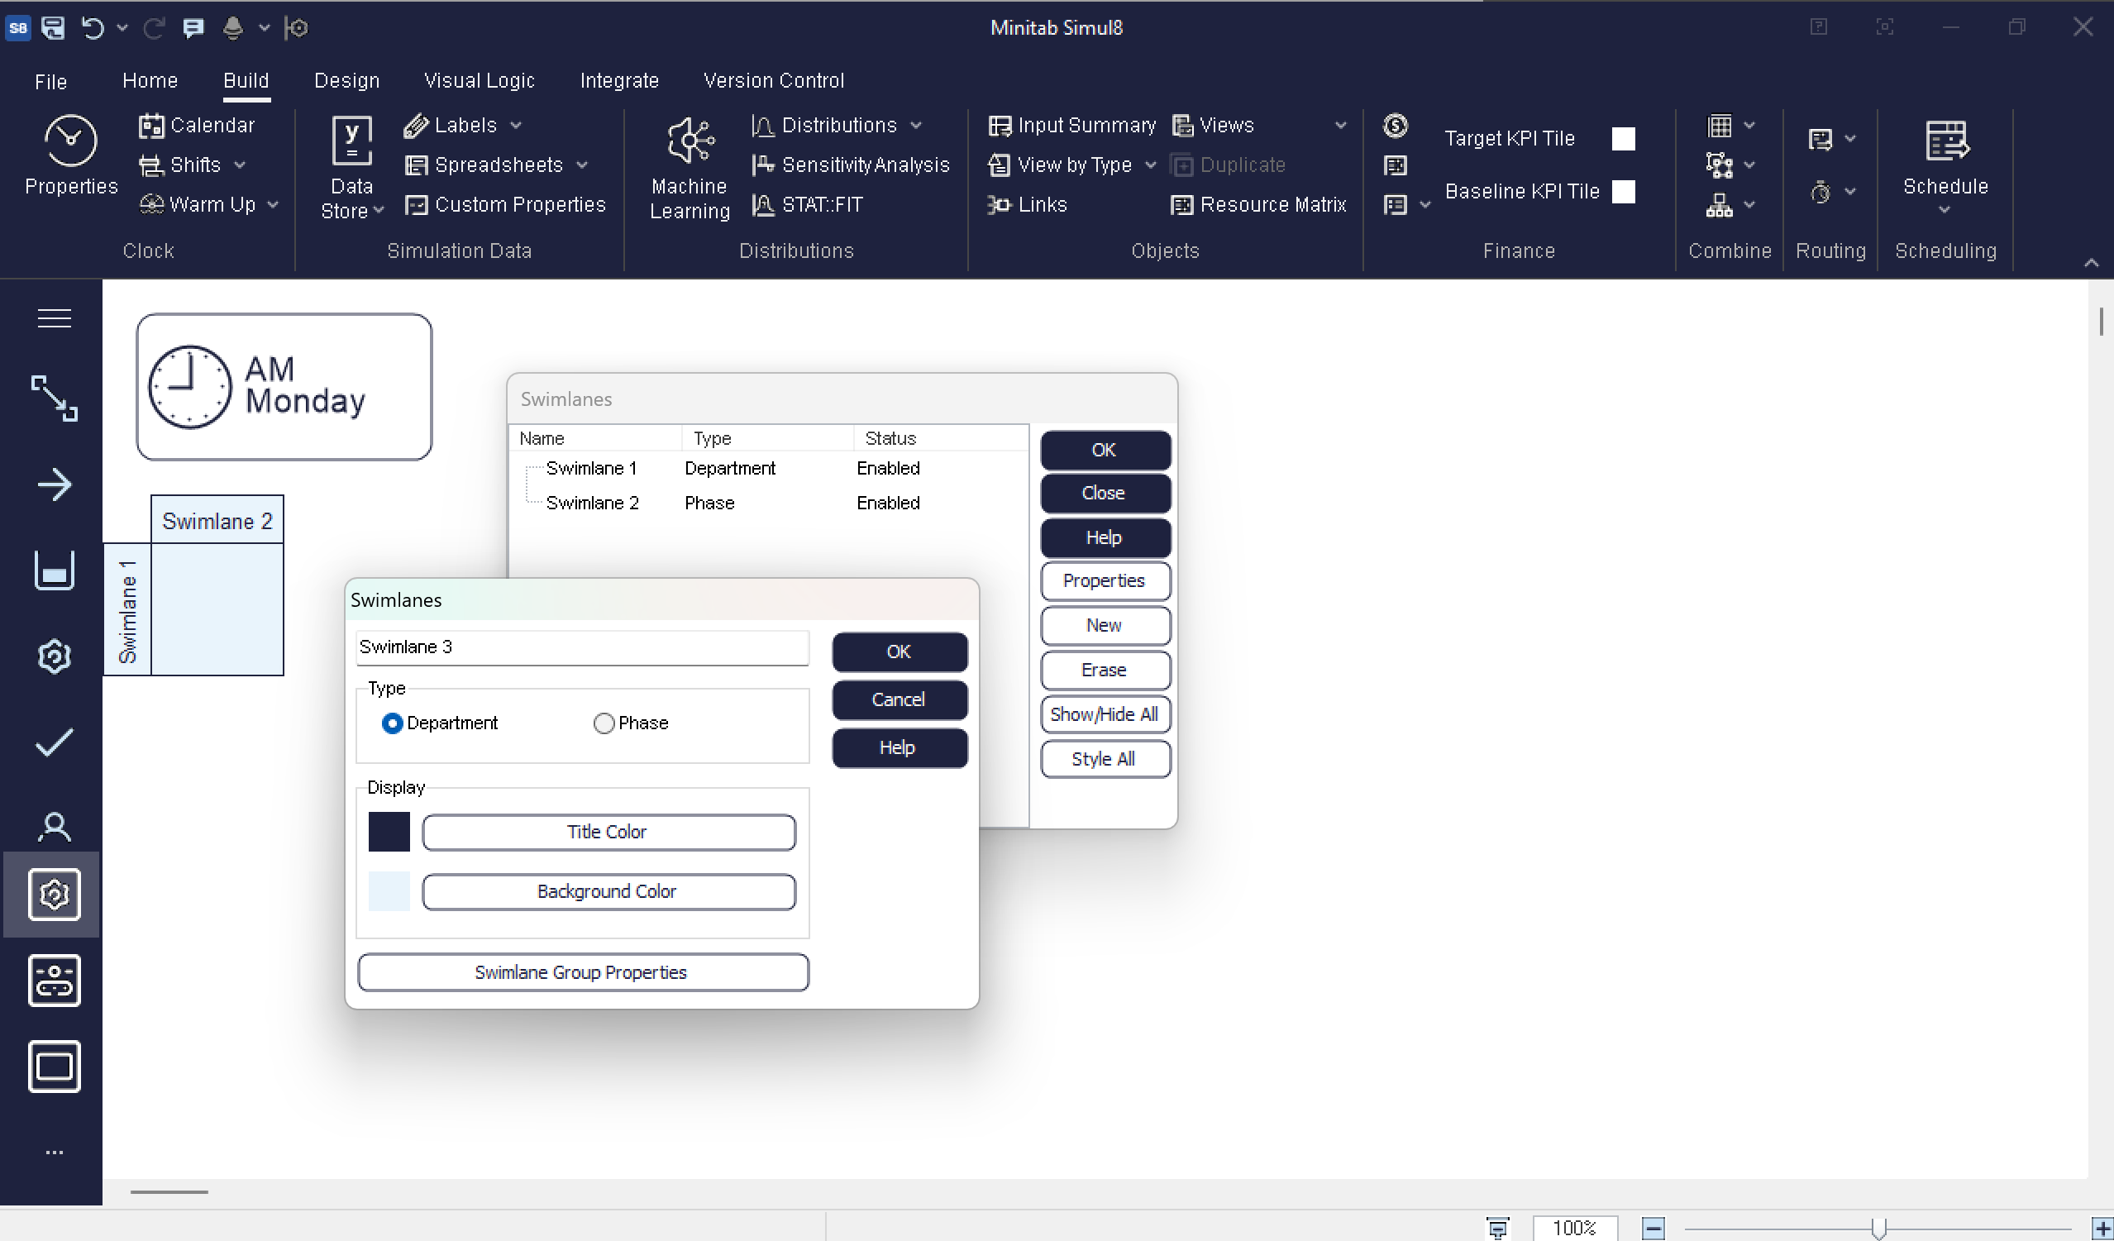Open the Calendar tool
This screenshot has height=1241, width=2114.
click(x=197, y=125)
